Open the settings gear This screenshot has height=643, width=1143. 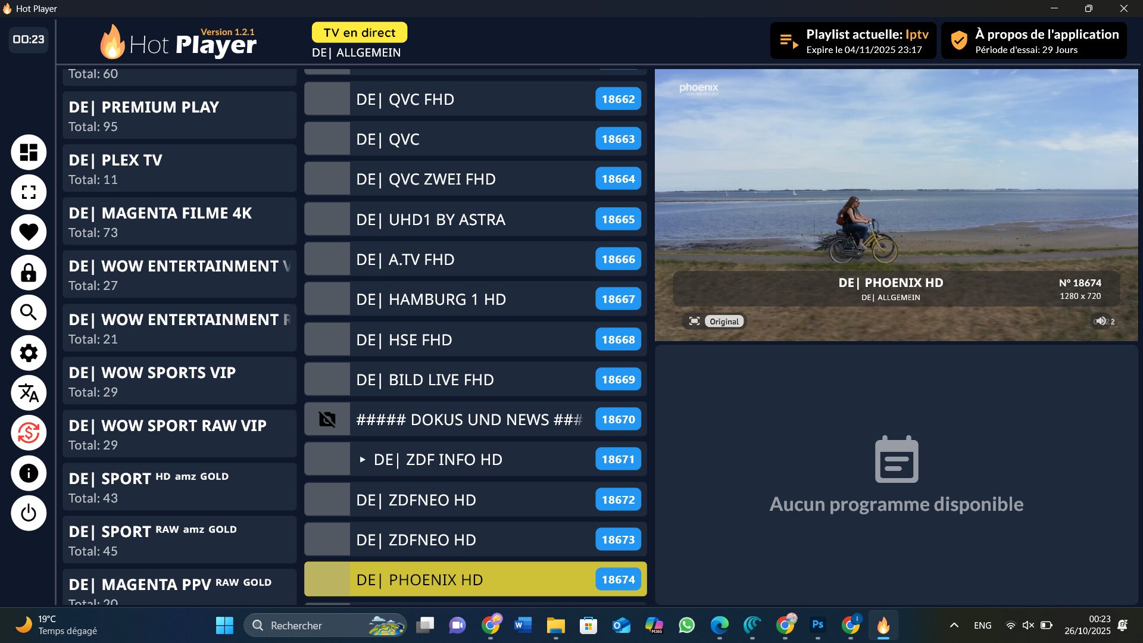tap(29, 353)
